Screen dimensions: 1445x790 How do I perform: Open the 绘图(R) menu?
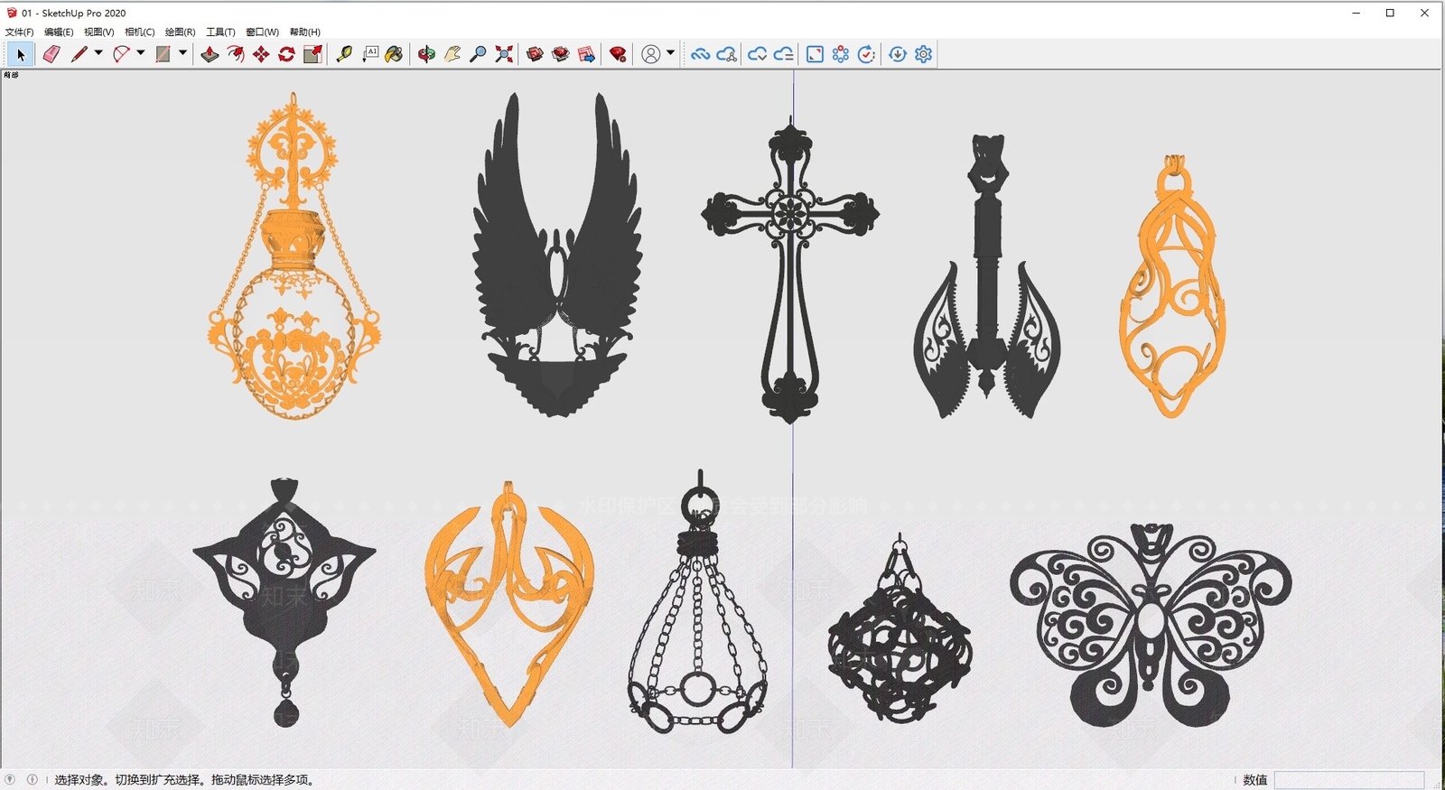click(180, 32)
